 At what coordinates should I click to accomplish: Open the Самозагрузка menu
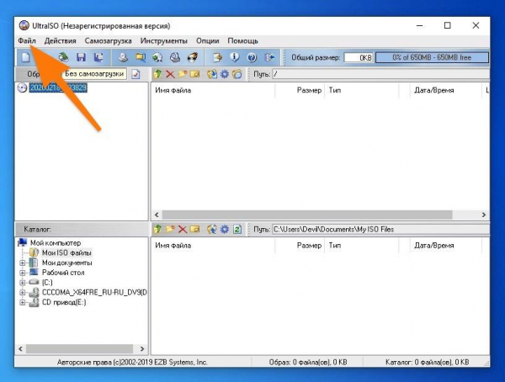click(109, 41)
